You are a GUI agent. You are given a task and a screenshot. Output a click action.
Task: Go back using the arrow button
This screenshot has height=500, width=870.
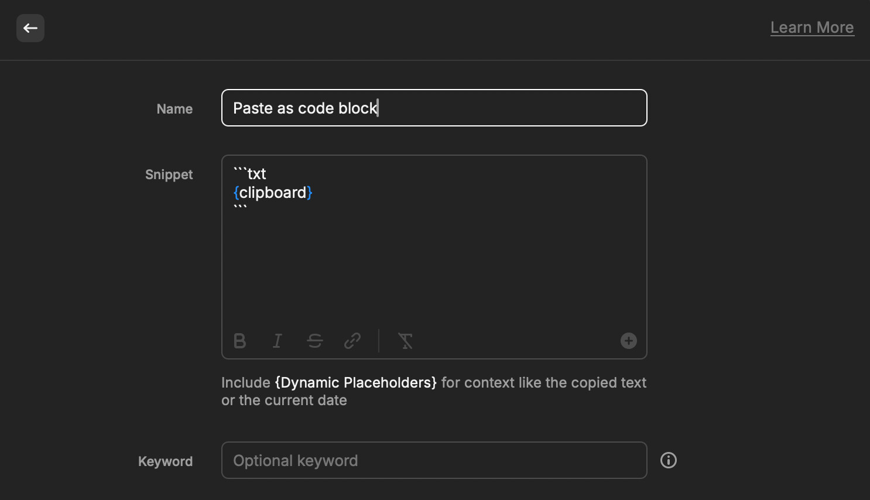(30, 28)
